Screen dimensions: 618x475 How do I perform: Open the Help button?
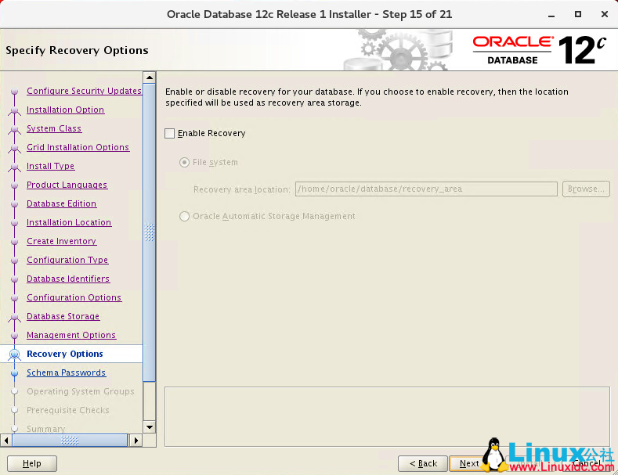[x=32, y=463]
